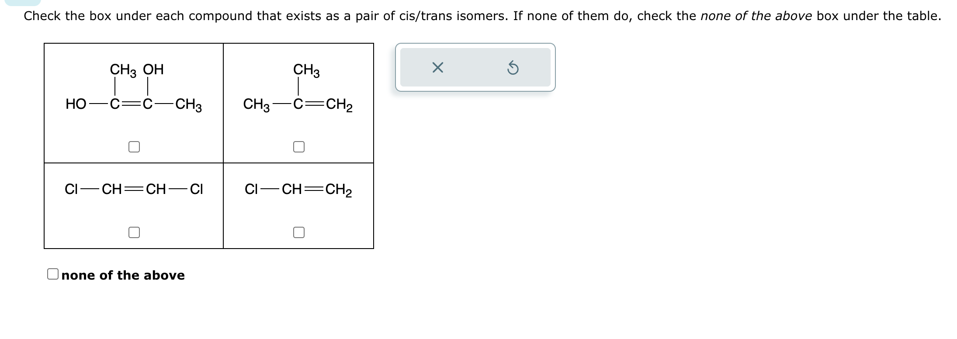Viewport: 957px width, 339px height.
Task: Check the box under Cl–CH=CH–Cl
Action: [x=134, y=232]
